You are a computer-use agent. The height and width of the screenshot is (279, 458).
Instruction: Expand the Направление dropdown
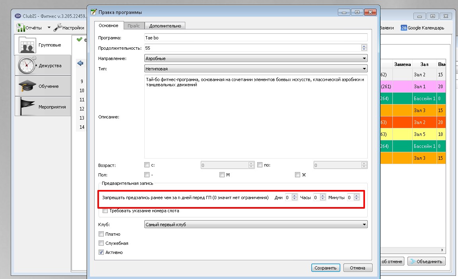coord(256,58)
